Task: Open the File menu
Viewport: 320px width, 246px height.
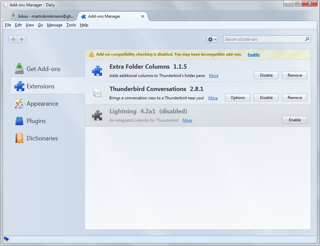Action: pos(8,25)
